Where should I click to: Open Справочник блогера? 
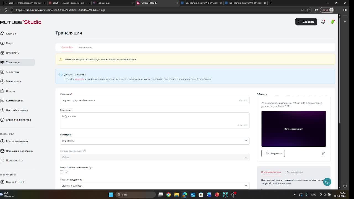[18, 120]
